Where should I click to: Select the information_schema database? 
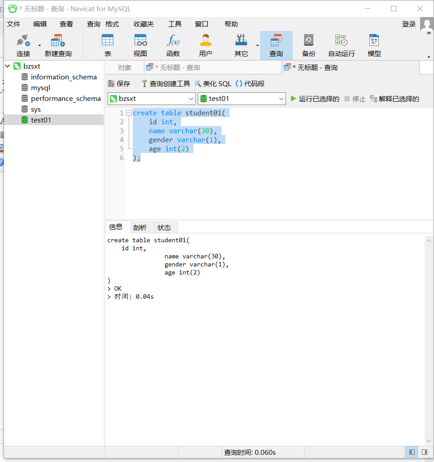64,77
